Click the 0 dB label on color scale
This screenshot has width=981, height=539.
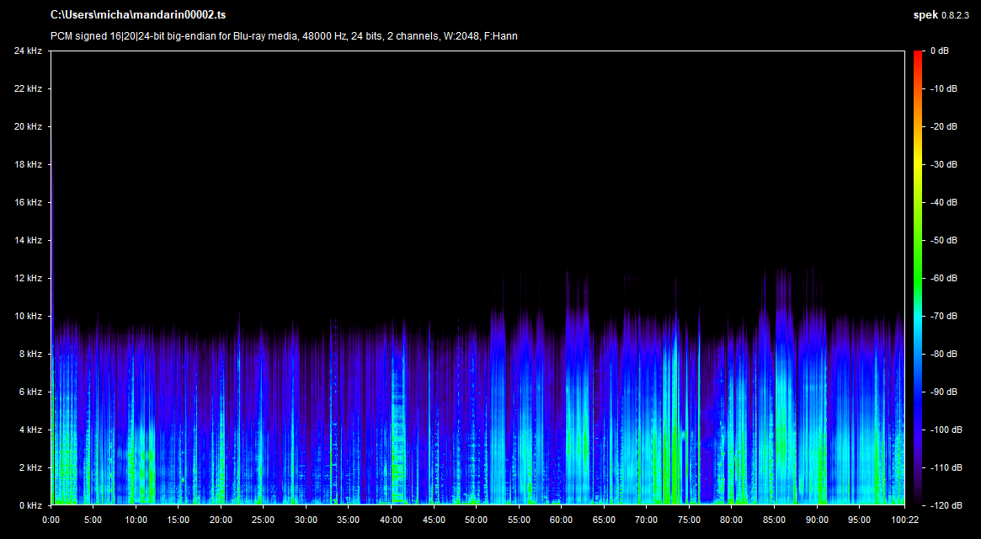point(940,51)
